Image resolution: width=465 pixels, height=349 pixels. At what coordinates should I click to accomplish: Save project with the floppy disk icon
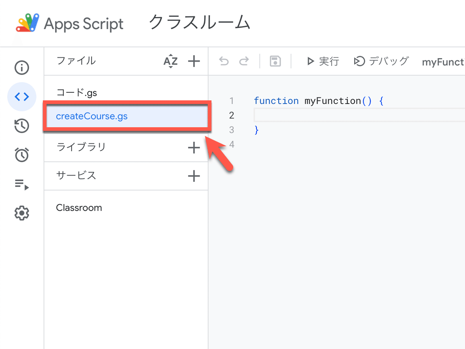(x=275, y=61)
